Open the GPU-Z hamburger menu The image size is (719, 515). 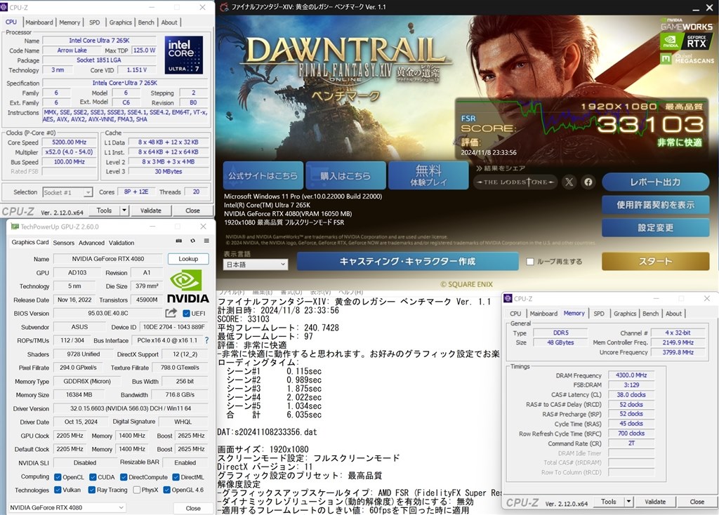tap(206, 241)
